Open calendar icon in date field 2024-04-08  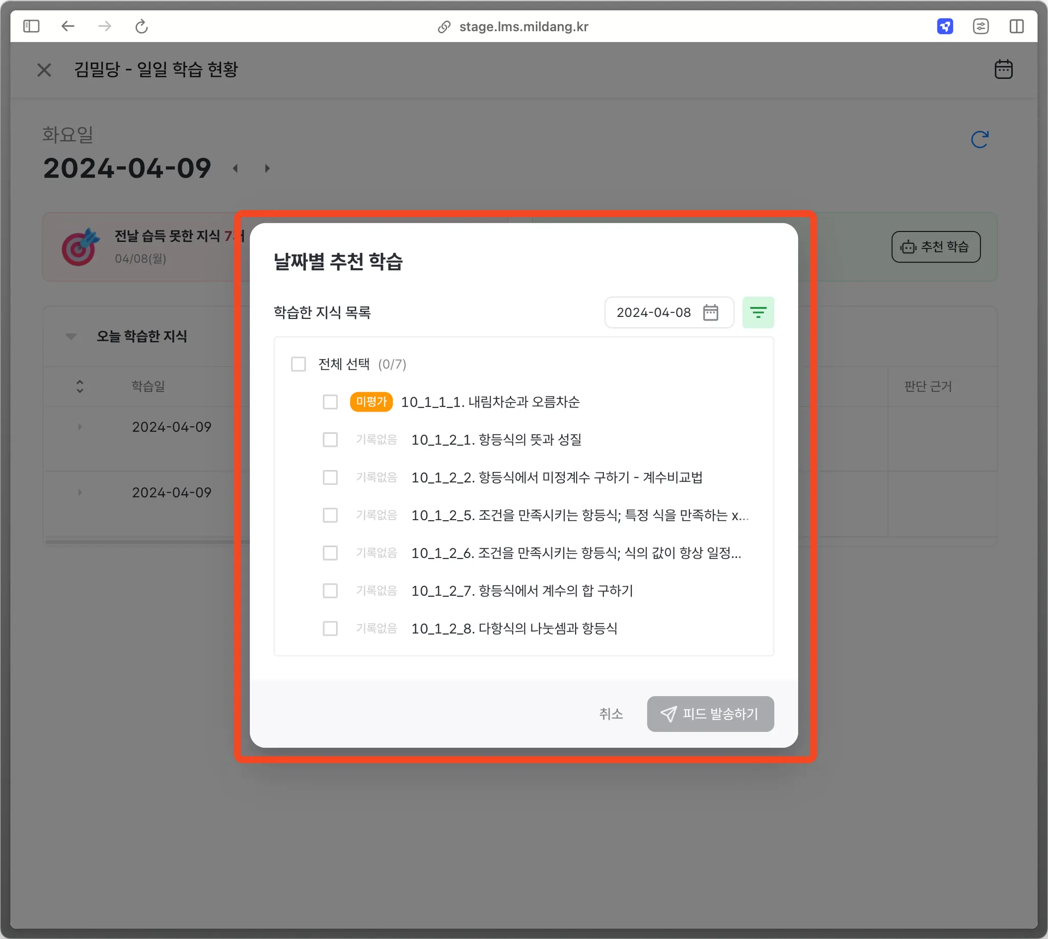710,312
